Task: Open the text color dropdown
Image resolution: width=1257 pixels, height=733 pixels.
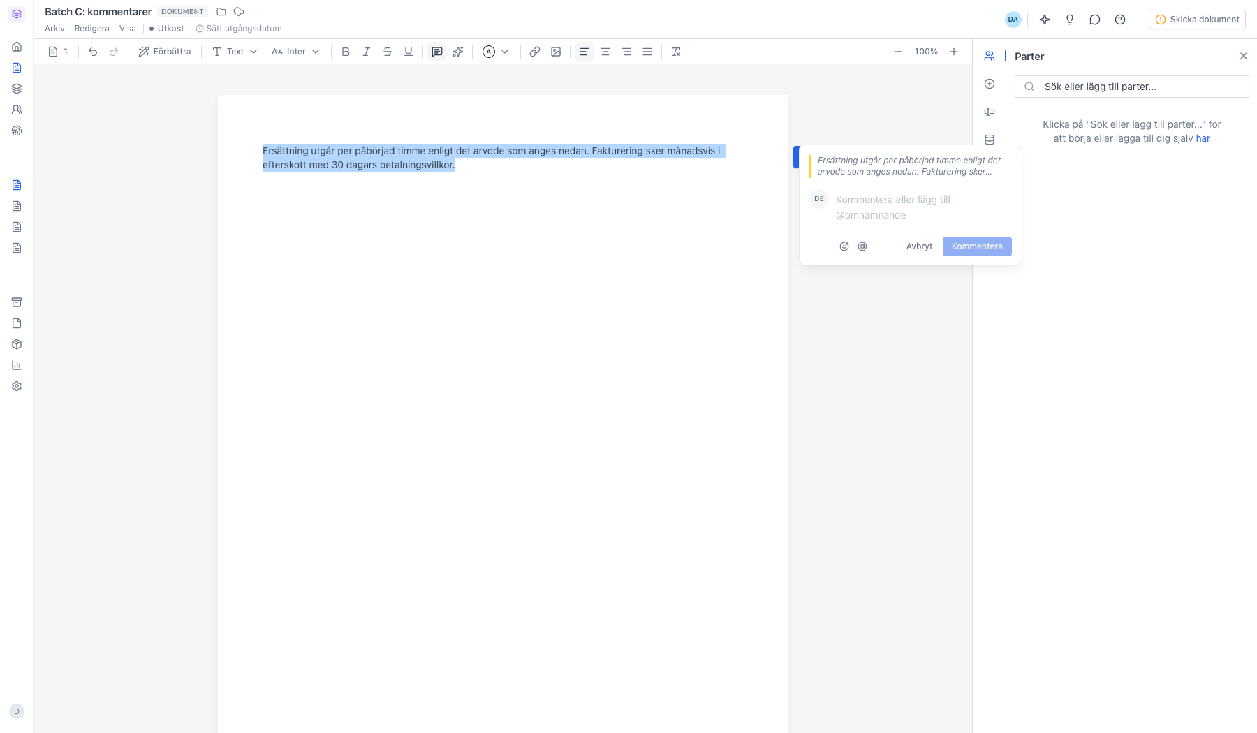Action: pos(496,52)
